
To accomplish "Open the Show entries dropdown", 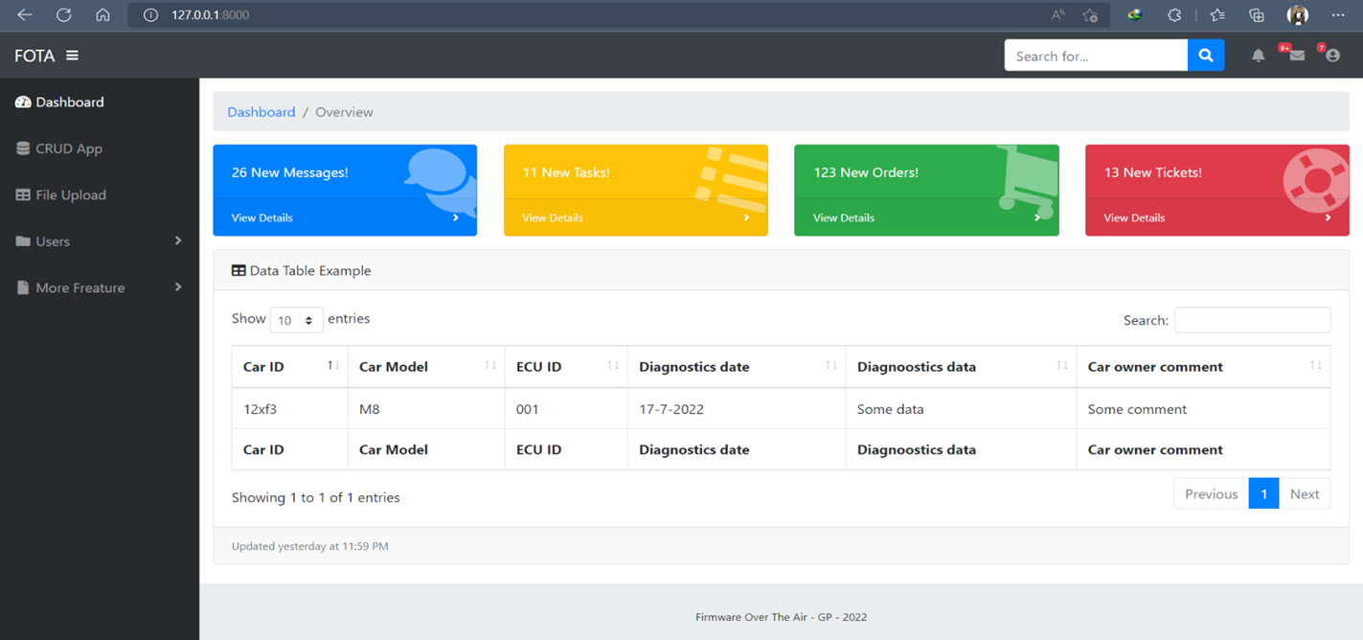I will 296,319.
